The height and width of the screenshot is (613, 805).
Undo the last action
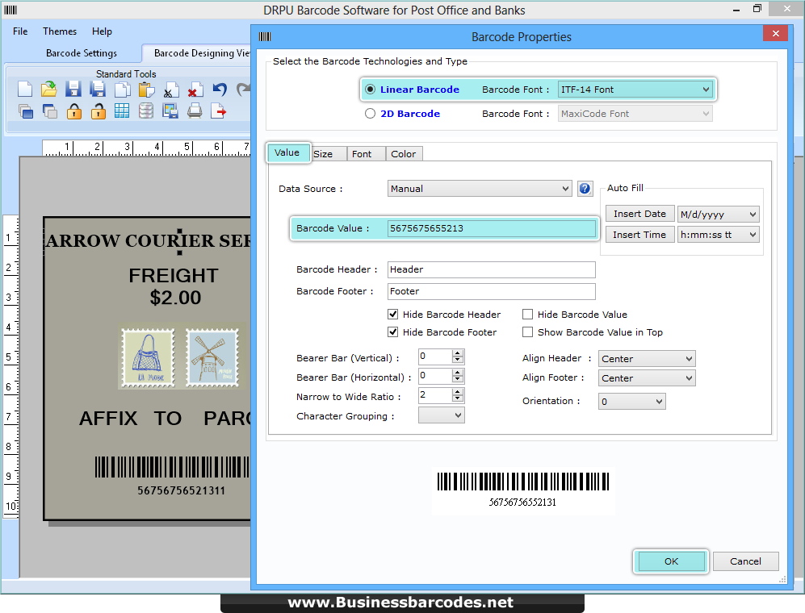click(219, 89)
